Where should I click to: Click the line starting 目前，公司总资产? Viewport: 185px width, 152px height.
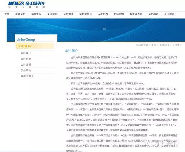[108, 84]
